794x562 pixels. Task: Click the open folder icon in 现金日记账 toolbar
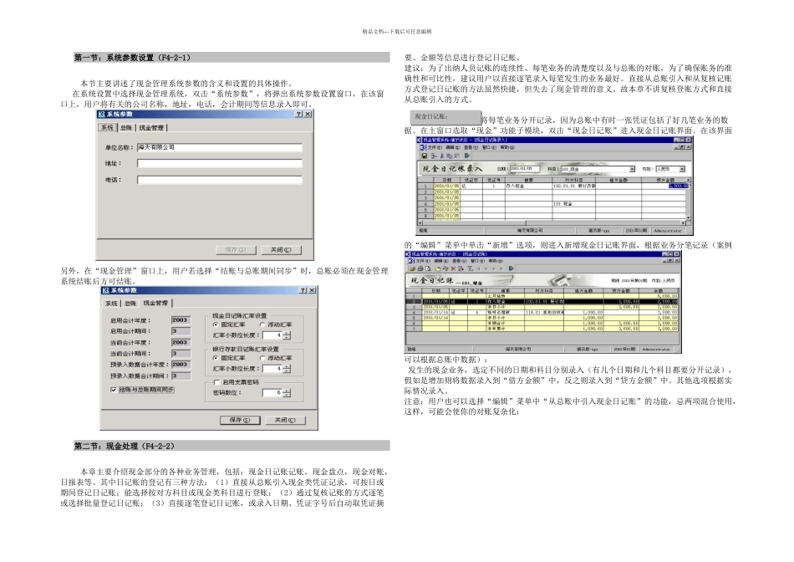pos(412,268)
